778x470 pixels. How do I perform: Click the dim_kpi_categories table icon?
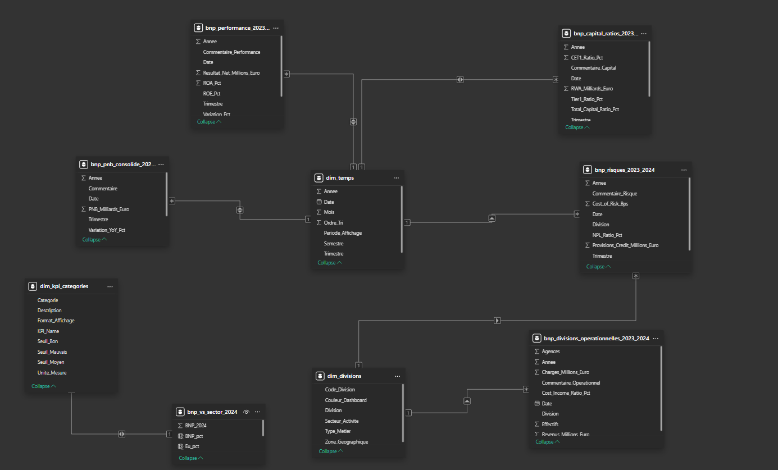tap(33, 286)
